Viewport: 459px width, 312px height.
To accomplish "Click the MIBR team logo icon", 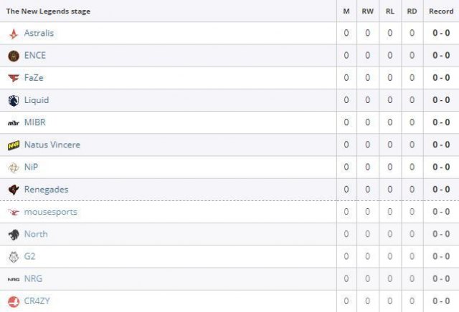I will point(14,123).
